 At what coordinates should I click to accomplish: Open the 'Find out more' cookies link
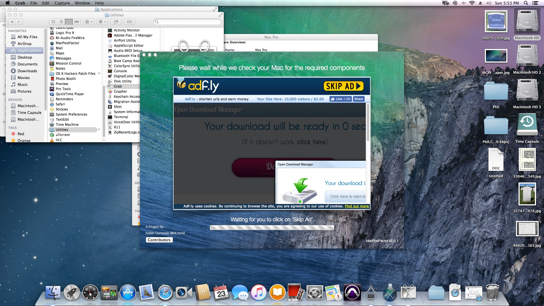point(357,206)
